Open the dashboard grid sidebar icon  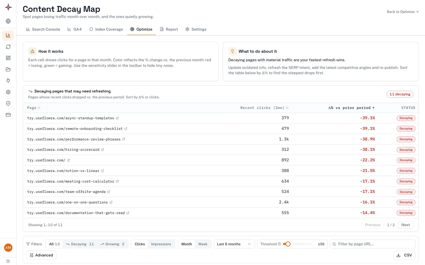coord(8,58)
